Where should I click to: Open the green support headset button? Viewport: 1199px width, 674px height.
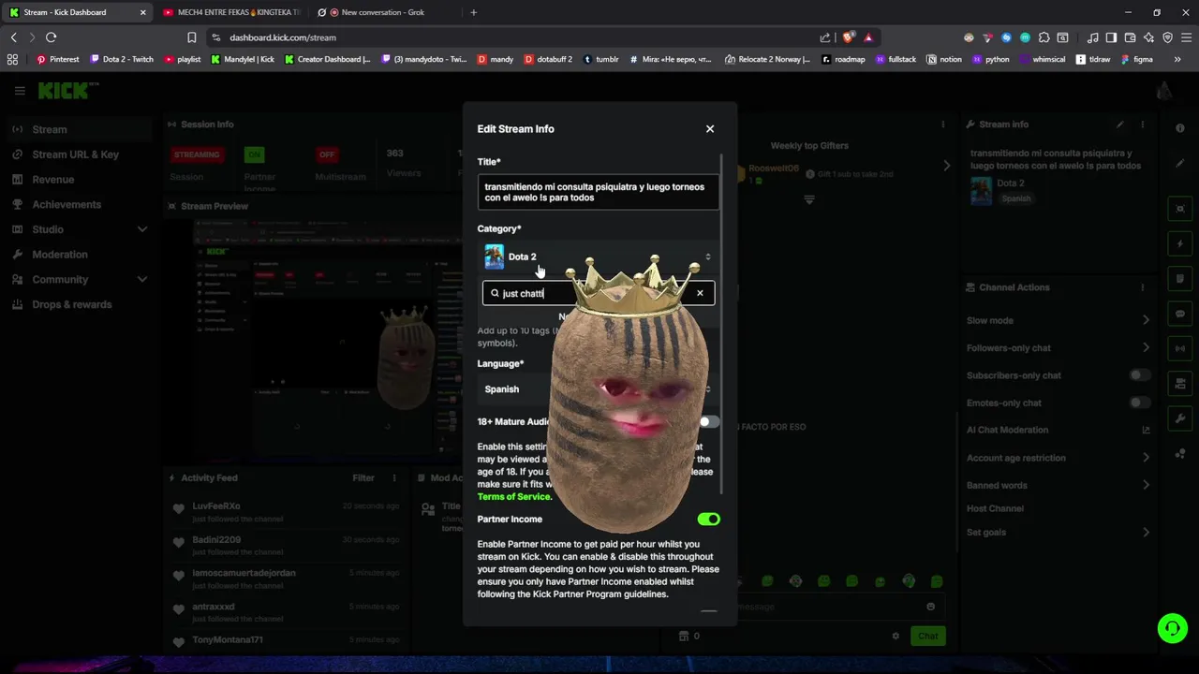1173,628
